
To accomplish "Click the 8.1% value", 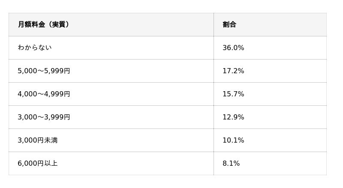I will point(231,164).
